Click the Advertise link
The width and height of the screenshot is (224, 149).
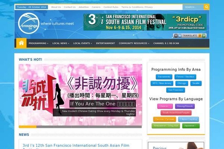84,7
